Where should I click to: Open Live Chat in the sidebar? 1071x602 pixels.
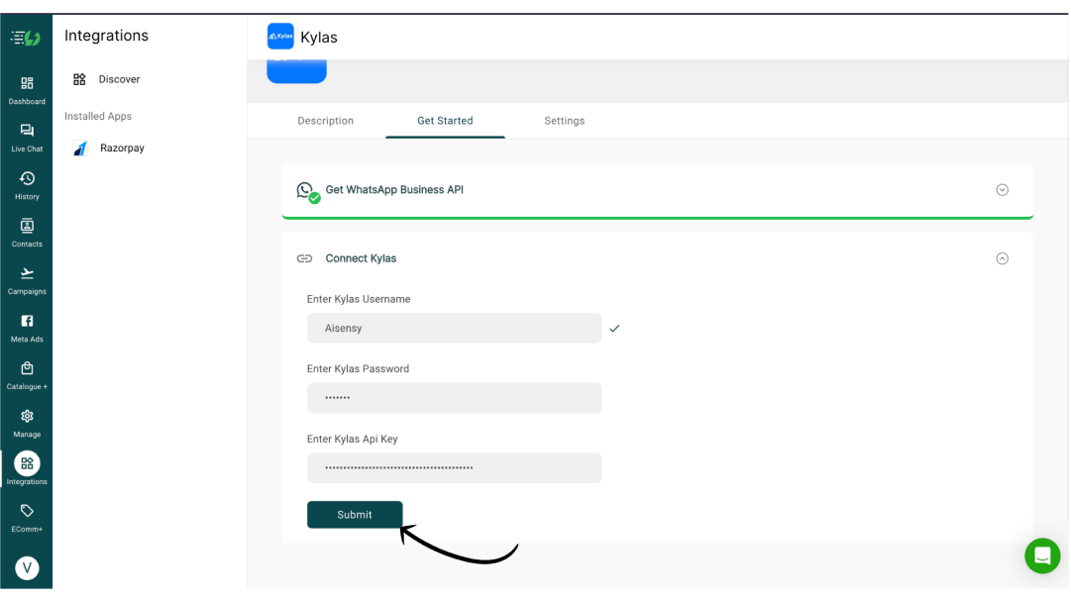27,138
